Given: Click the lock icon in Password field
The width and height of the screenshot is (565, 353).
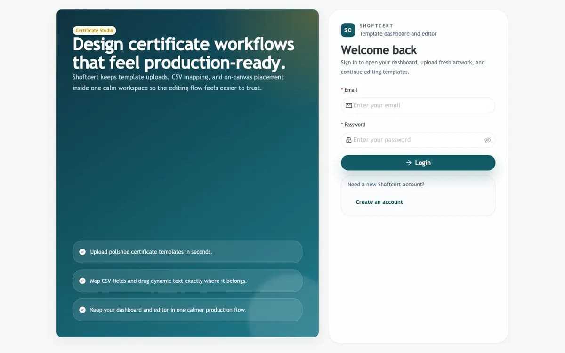Looking at the screenshot, I should point(349,140).
